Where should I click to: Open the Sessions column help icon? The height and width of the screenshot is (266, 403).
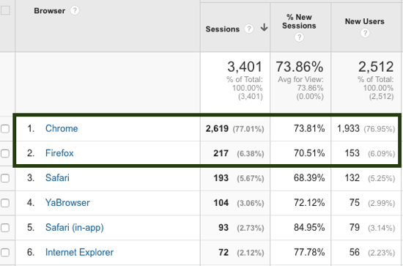point(248,29)
